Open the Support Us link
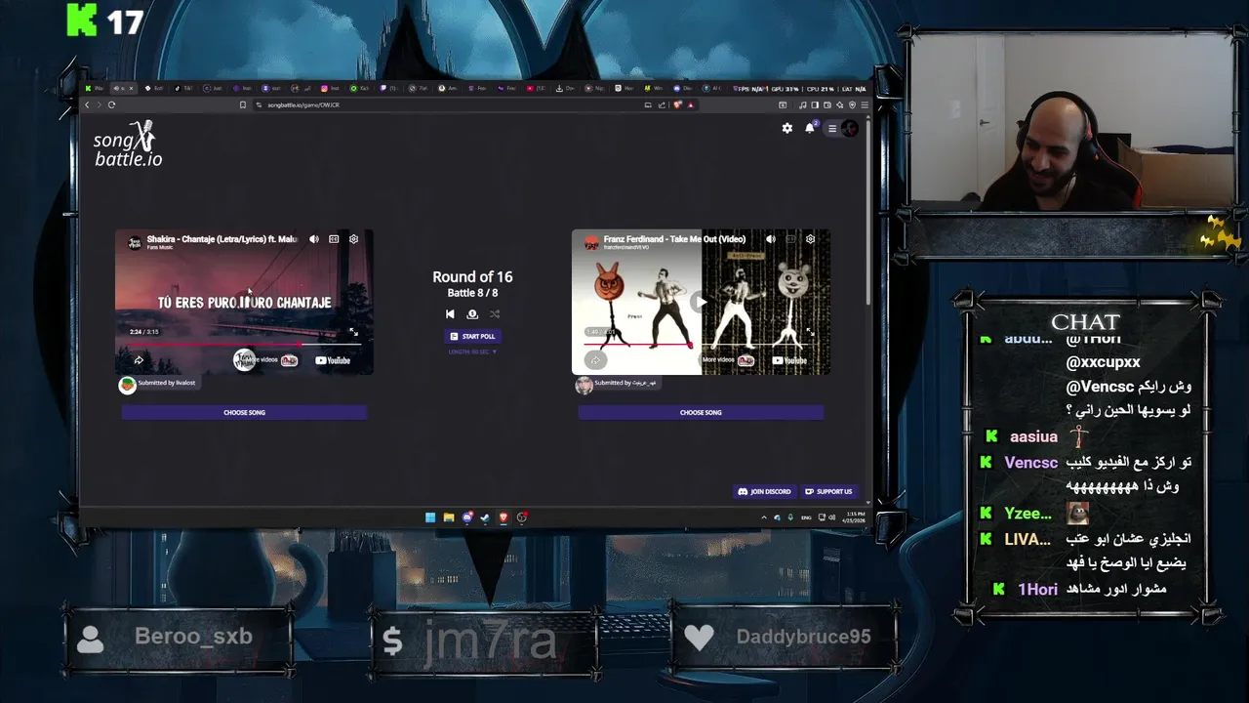 pyautogui.click(x=828, y=491)
